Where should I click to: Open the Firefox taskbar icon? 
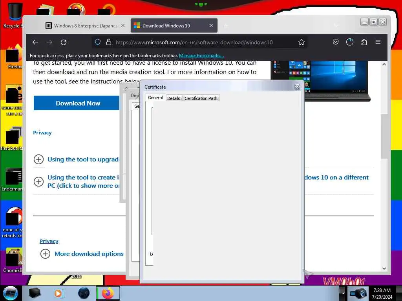tap(108, 293)
